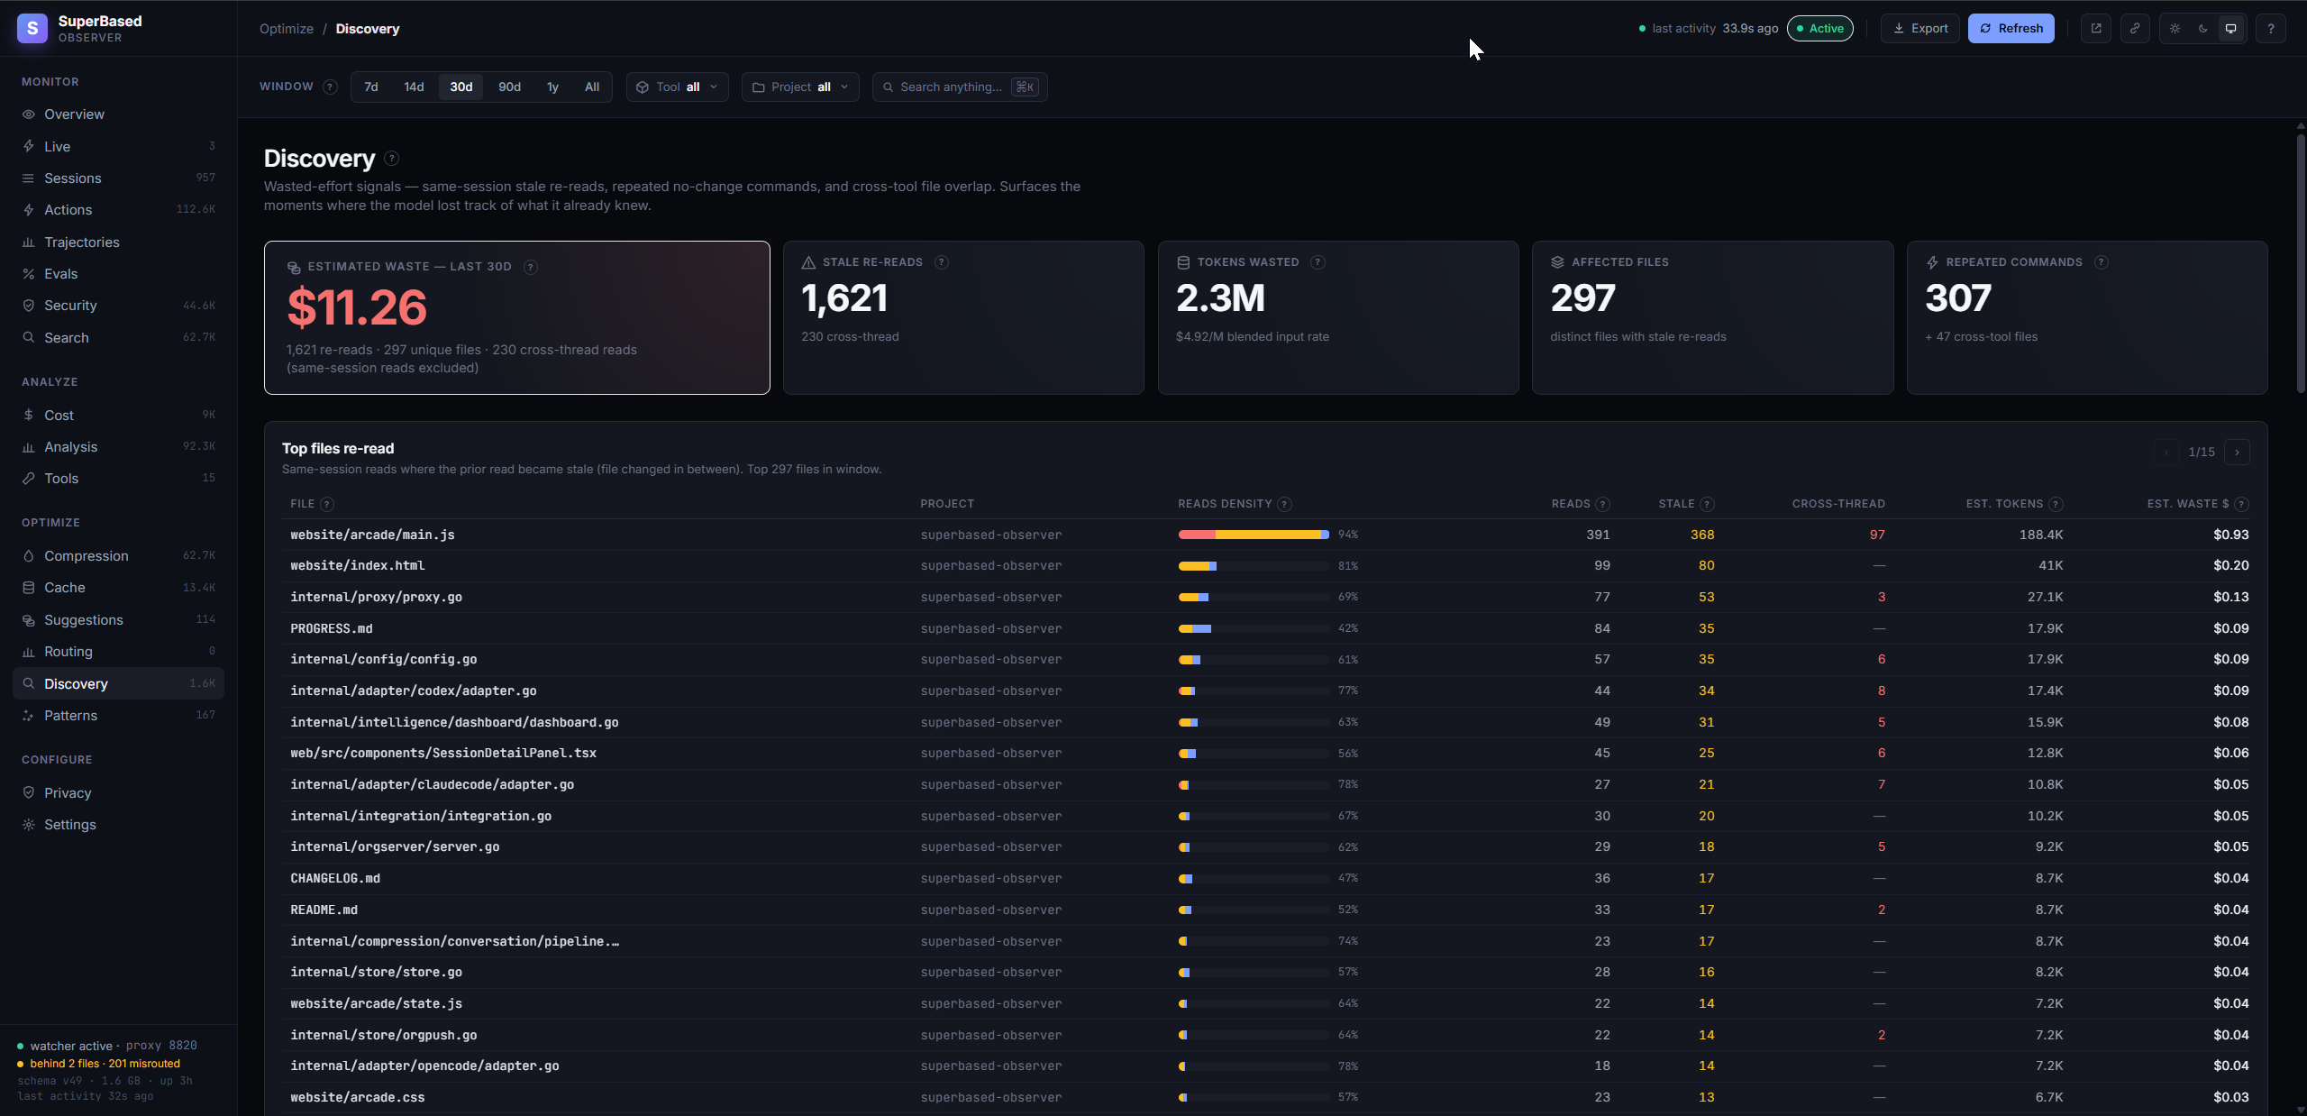Image resolution: width=2307 pixels, height=1116 pixels.
Task: Open Suggestions in the sidebar
Action: [118, 619]
